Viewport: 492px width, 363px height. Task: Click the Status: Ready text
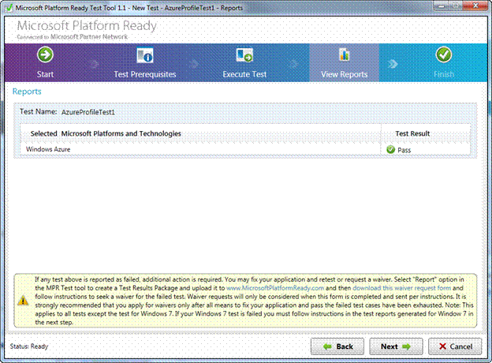click(x=29, y=346)
